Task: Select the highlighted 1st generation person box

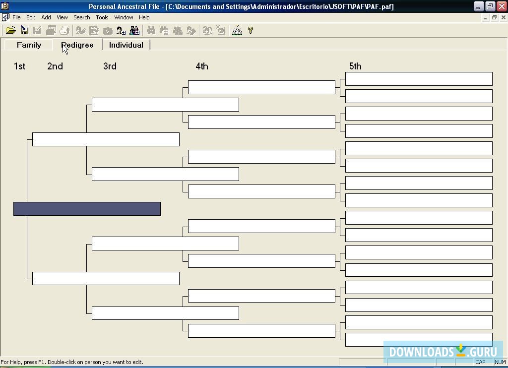Action: 87,209
